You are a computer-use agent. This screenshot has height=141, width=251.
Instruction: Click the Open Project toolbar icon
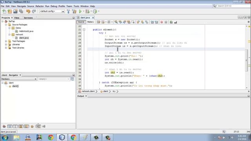(x=15, y=11)
